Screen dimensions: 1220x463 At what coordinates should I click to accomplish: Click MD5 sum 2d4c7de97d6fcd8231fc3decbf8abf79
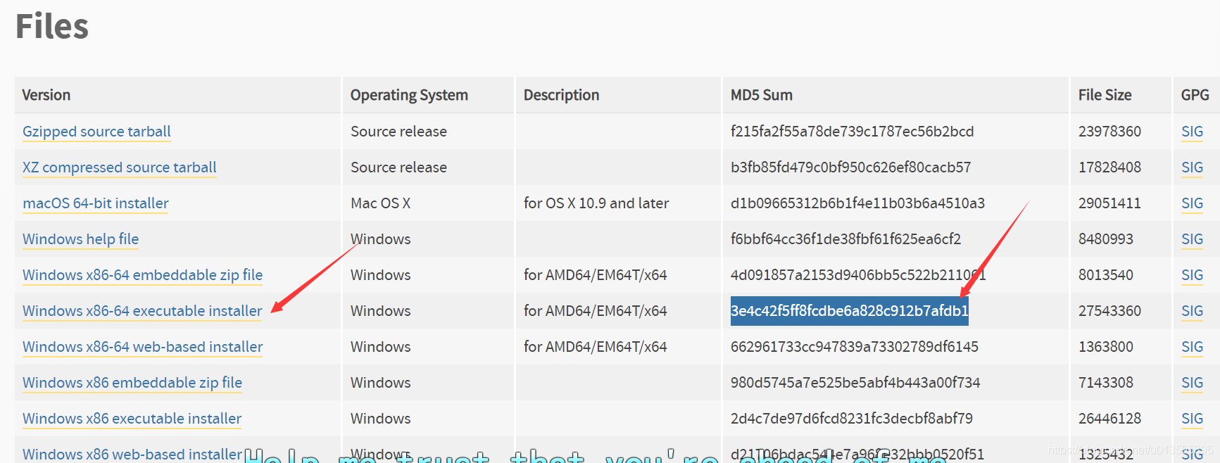(x=852, y=419)
